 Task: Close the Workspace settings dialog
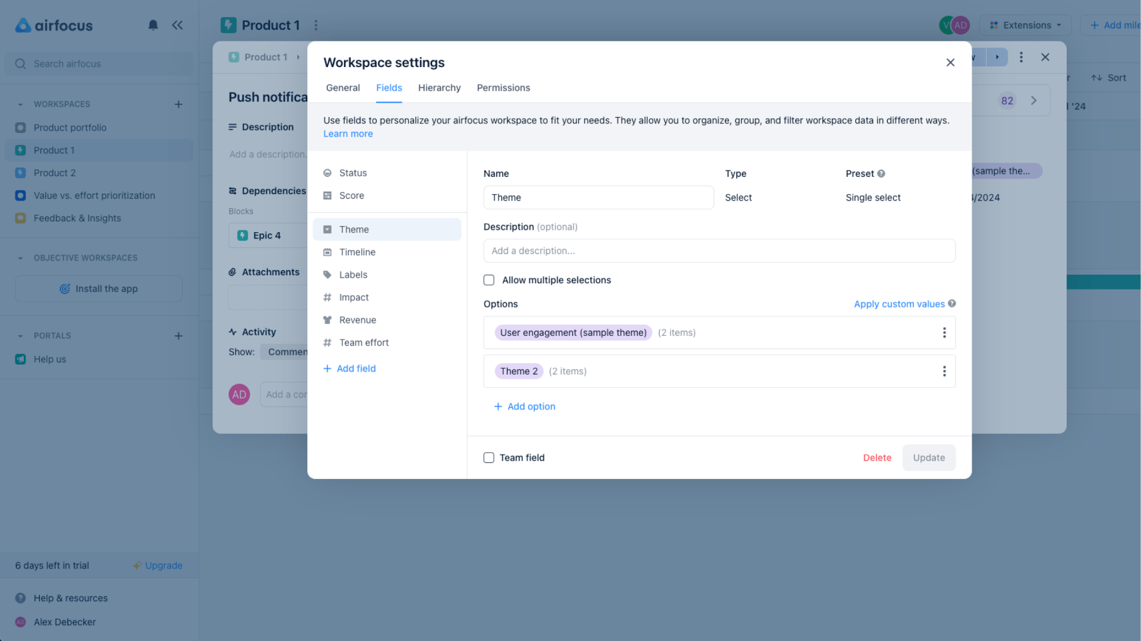[950, 62]
